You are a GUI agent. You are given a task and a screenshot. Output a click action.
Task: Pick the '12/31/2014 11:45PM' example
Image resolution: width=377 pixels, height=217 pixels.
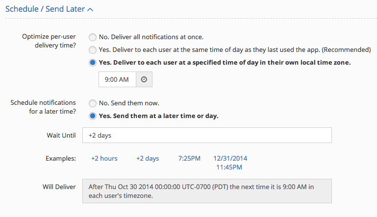230,163
